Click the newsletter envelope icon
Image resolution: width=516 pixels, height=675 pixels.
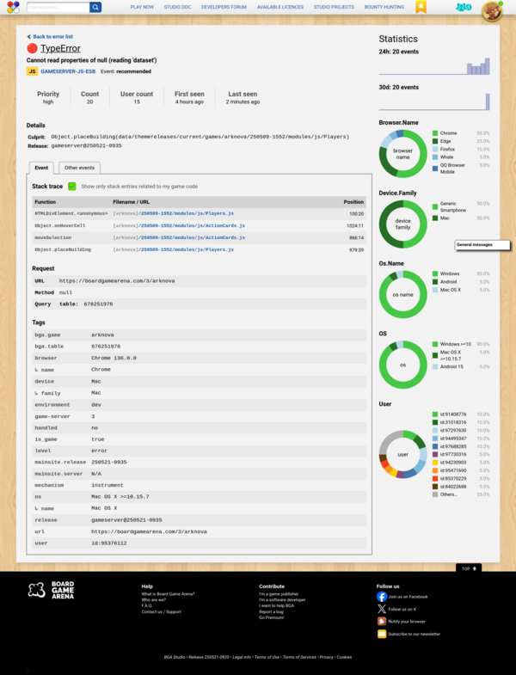pyautogui.click(x=382, y=634)
